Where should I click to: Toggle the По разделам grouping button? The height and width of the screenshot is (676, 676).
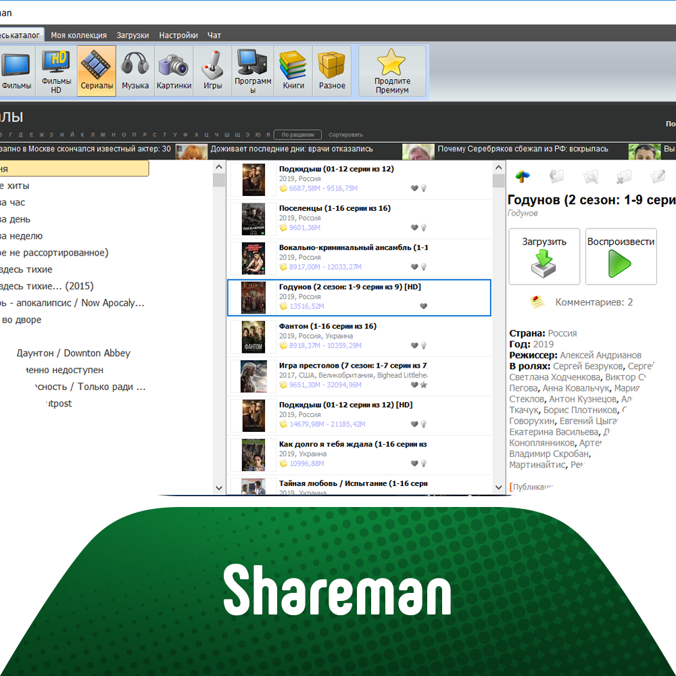(297, 135)
